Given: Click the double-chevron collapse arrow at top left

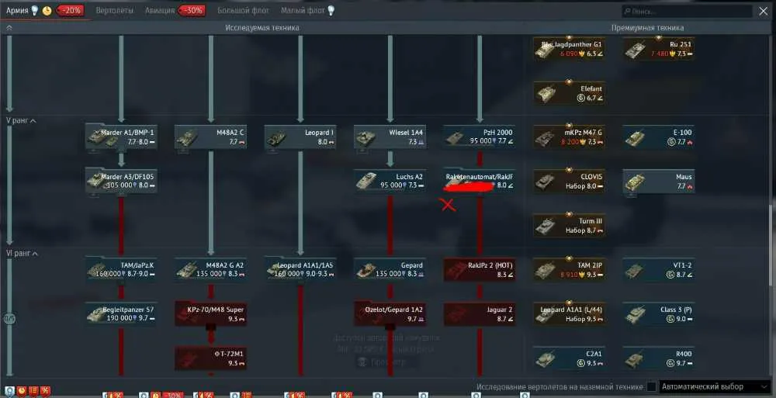Looking at the screenshot, I should pyautogui.click(x=9, y=28).
